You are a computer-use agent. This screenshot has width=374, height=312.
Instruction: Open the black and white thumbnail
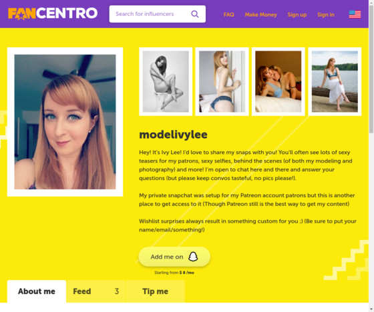[x=166, y=82]
